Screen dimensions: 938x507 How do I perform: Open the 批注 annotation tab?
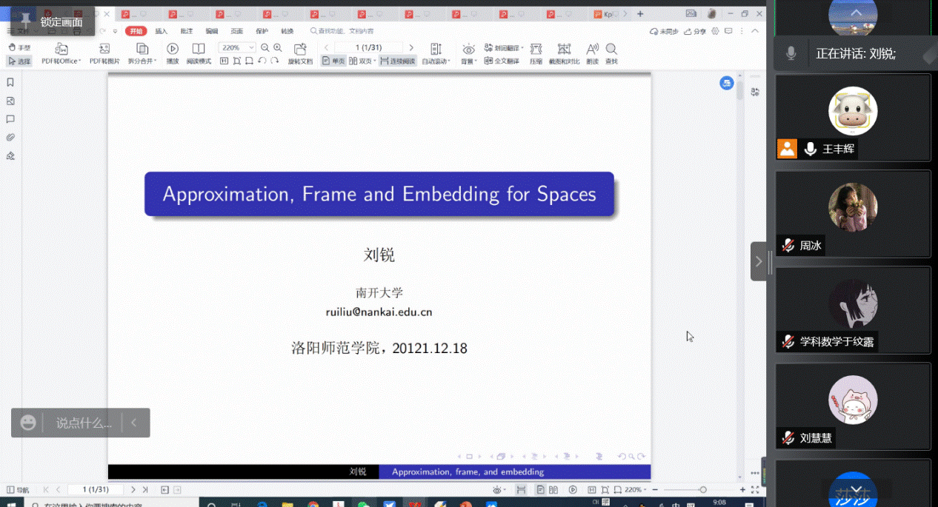point(187,31)
